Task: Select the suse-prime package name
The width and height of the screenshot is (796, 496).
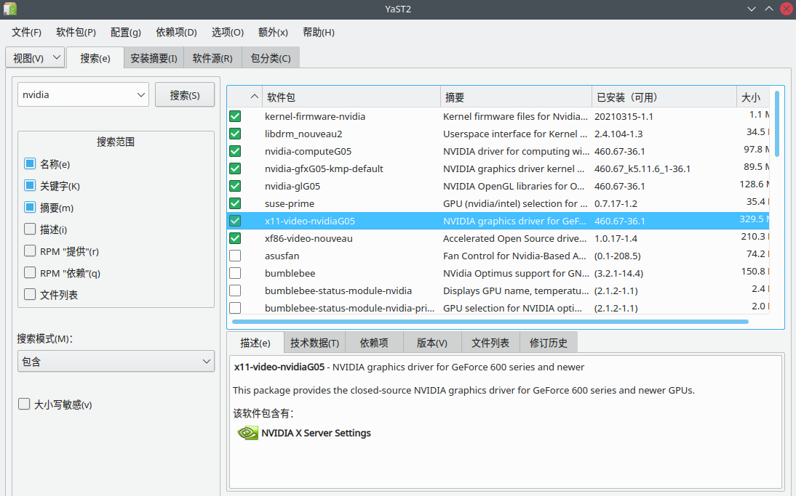Action: click(x=290, y=203)
